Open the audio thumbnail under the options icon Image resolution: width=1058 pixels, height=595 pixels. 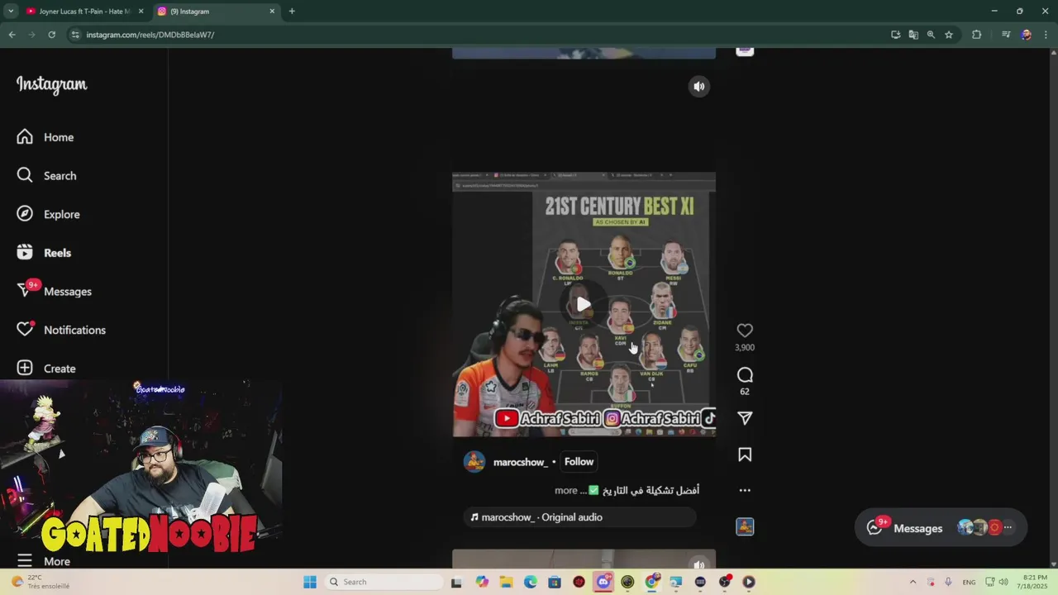pos(745,526)
